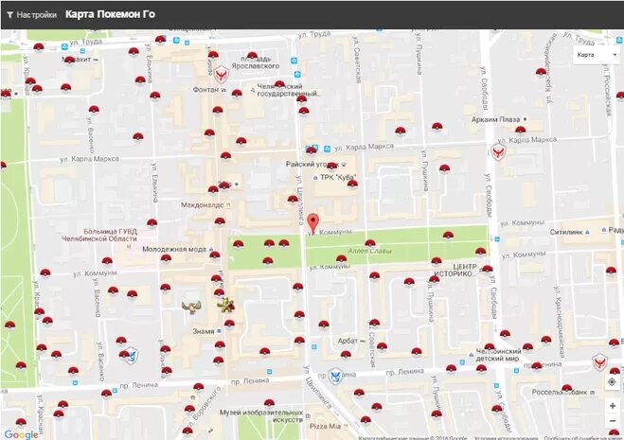Click the Pokéstop on the Райский уголок label
Viewport: 624px width, 440px height.
tap(331, 166)
